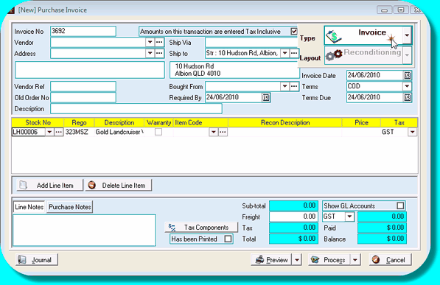Open the Process options dropdown arrow
The image size is (440, 285).
[355, 260]
